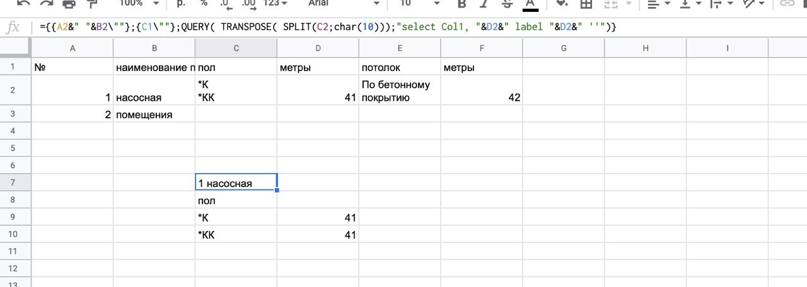The image size is (807, 287).
Task: Select row 12 header
Action: click(15, 268)
